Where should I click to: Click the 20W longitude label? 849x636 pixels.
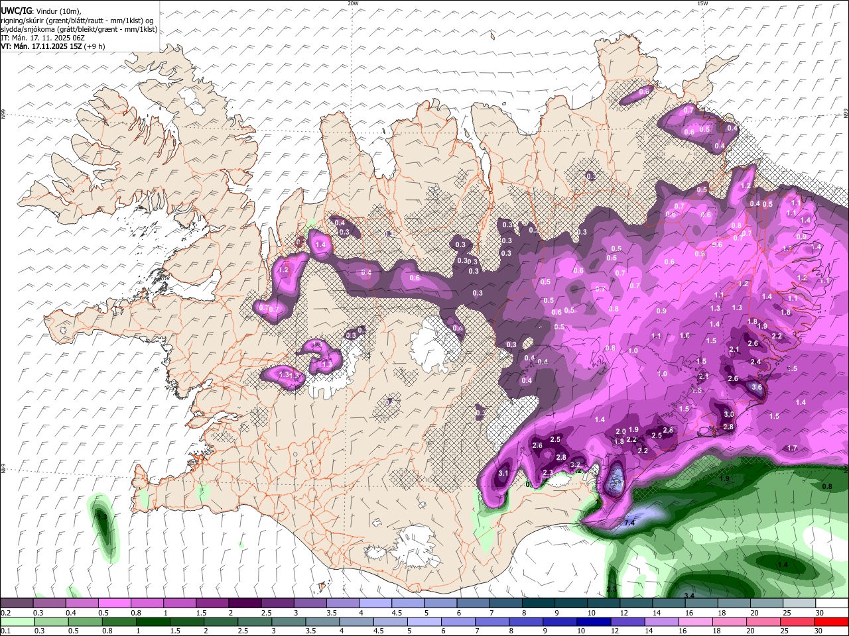[353, 3]
